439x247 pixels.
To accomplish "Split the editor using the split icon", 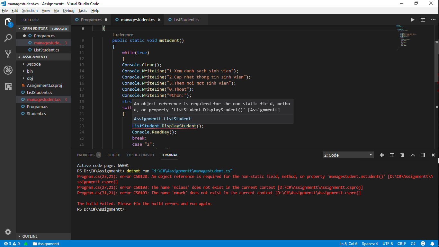I will pyautogui.click(x=423, y=20).
